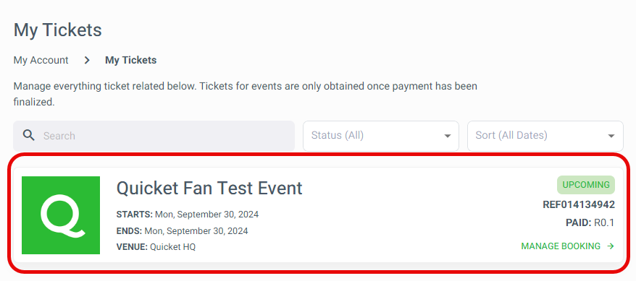
Task: Click the search magnifier icon
Action: coord(28,135)
